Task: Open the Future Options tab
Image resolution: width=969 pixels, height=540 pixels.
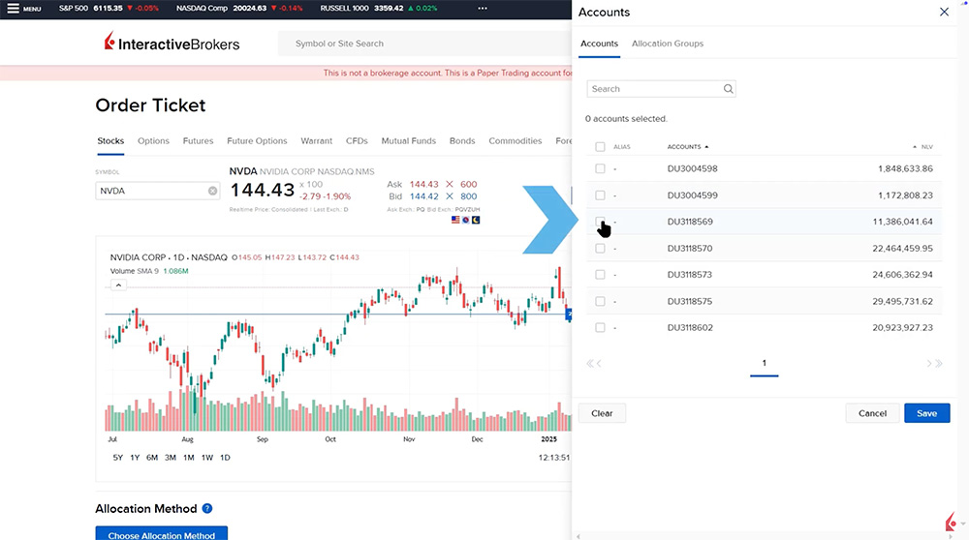Action: pos(257,140)
